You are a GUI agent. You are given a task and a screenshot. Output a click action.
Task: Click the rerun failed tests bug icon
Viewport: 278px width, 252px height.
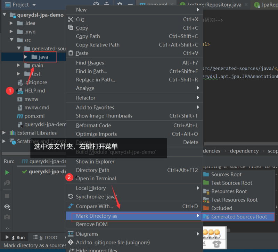(7, 183)
